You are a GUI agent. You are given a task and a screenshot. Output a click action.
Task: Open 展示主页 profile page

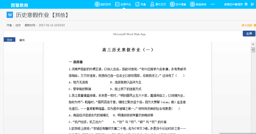point(158,4)
